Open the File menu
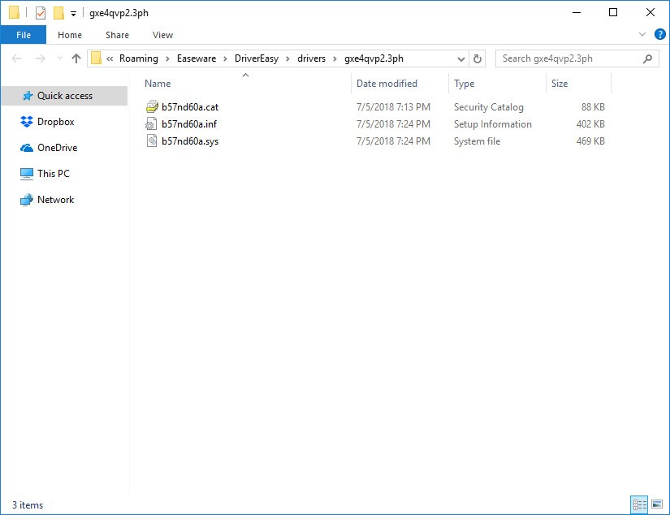670x515 pixels. click(x=24, y=35)
